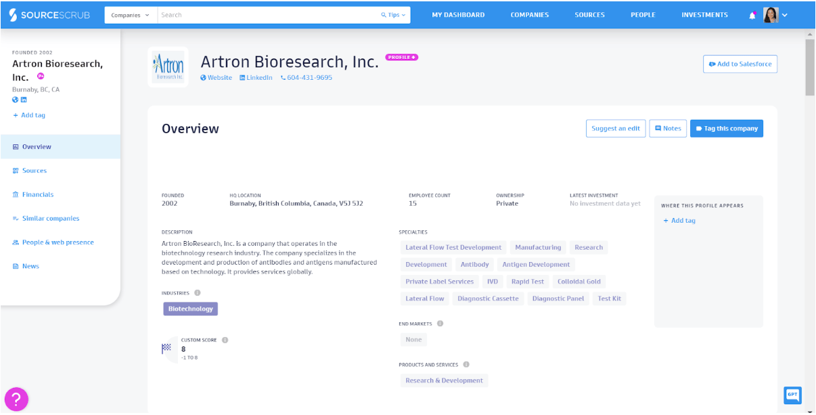Select Overview in the sidebar
The width and height of the screenshot is (816, 415).
(61, 147)
